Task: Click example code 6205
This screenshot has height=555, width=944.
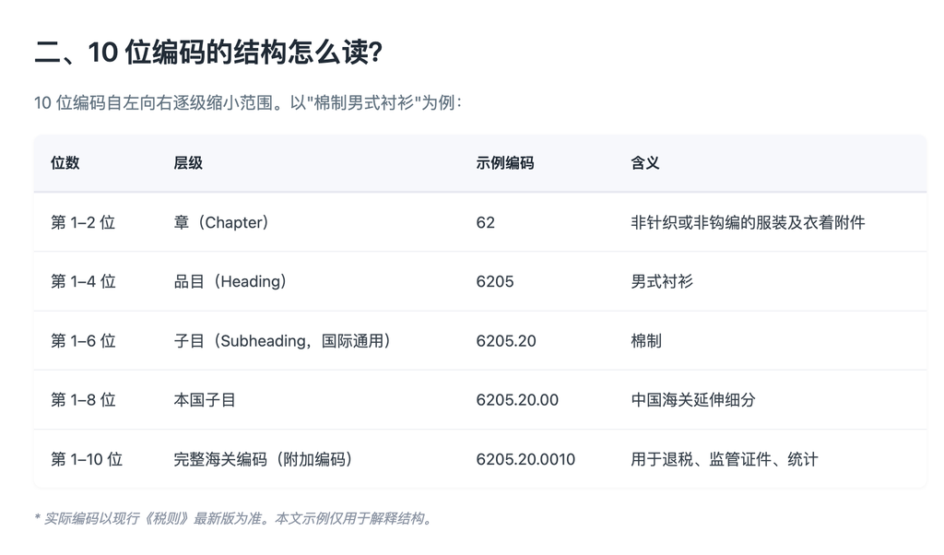Action: coord(495,282)
